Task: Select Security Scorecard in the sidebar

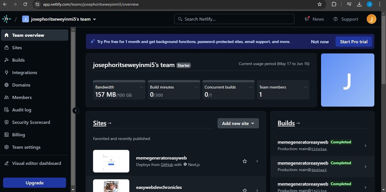Action: click(x=31, y=122)
